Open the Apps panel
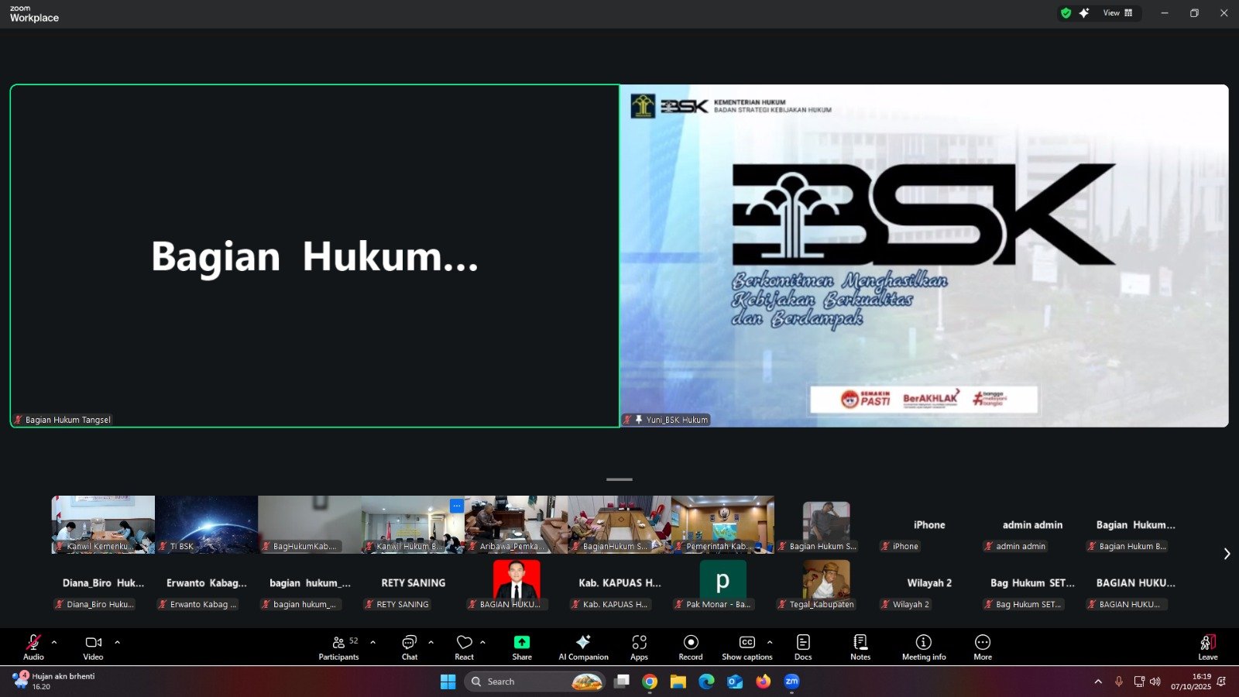 (x=639, y=647)
